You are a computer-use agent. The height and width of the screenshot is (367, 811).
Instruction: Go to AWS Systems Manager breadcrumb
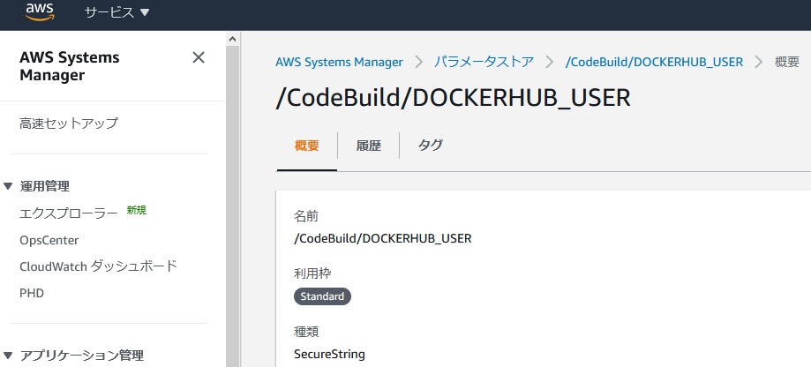(x=339, y=62)
